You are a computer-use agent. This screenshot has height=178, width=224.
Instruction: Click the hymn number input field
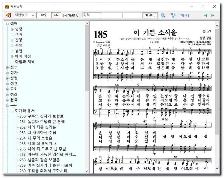coord(43,15)
